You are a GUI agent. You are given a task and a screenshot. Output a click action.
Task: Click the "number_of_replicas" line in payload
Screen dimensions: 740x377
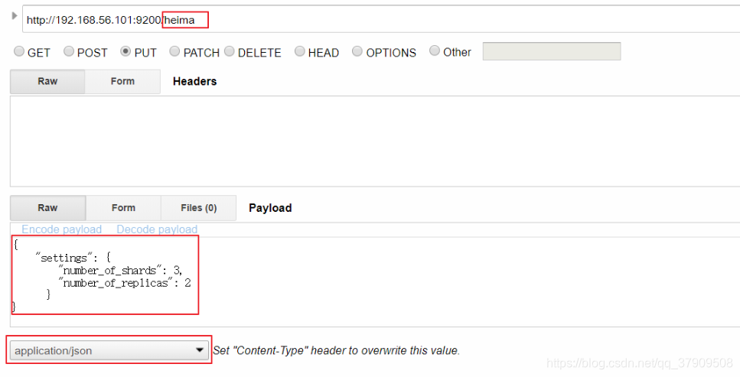[125, 283]
